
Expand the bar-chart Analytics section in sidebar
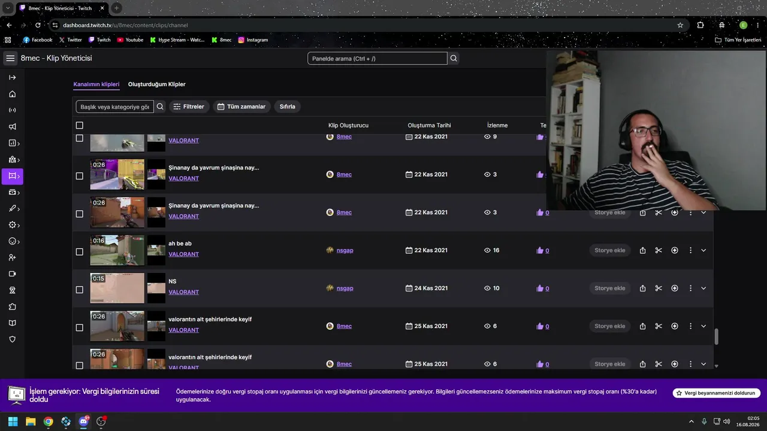14,143
